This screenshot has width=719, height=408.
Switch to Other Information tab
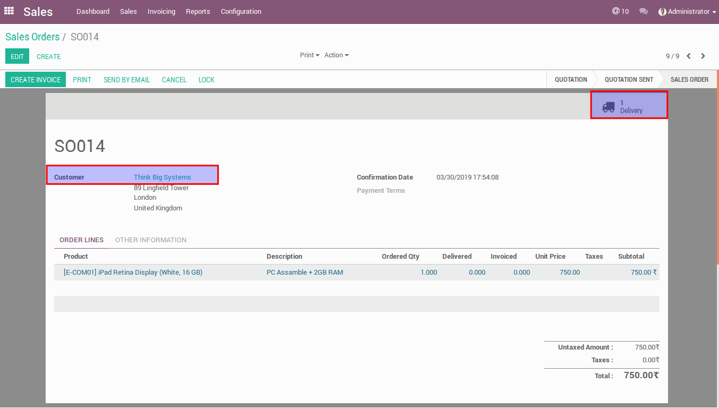point(151,240)
